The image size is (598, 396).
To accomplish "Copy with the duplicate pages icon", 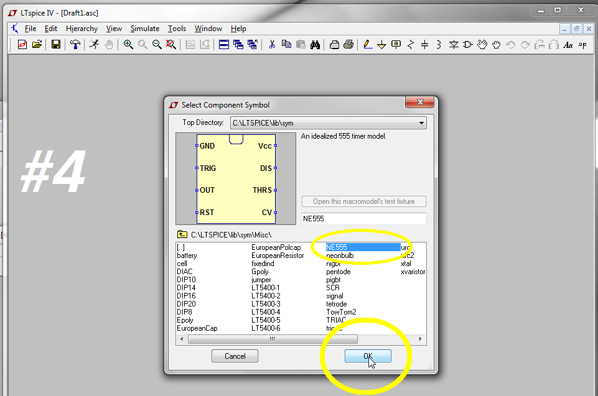I will tap(286, 45).
